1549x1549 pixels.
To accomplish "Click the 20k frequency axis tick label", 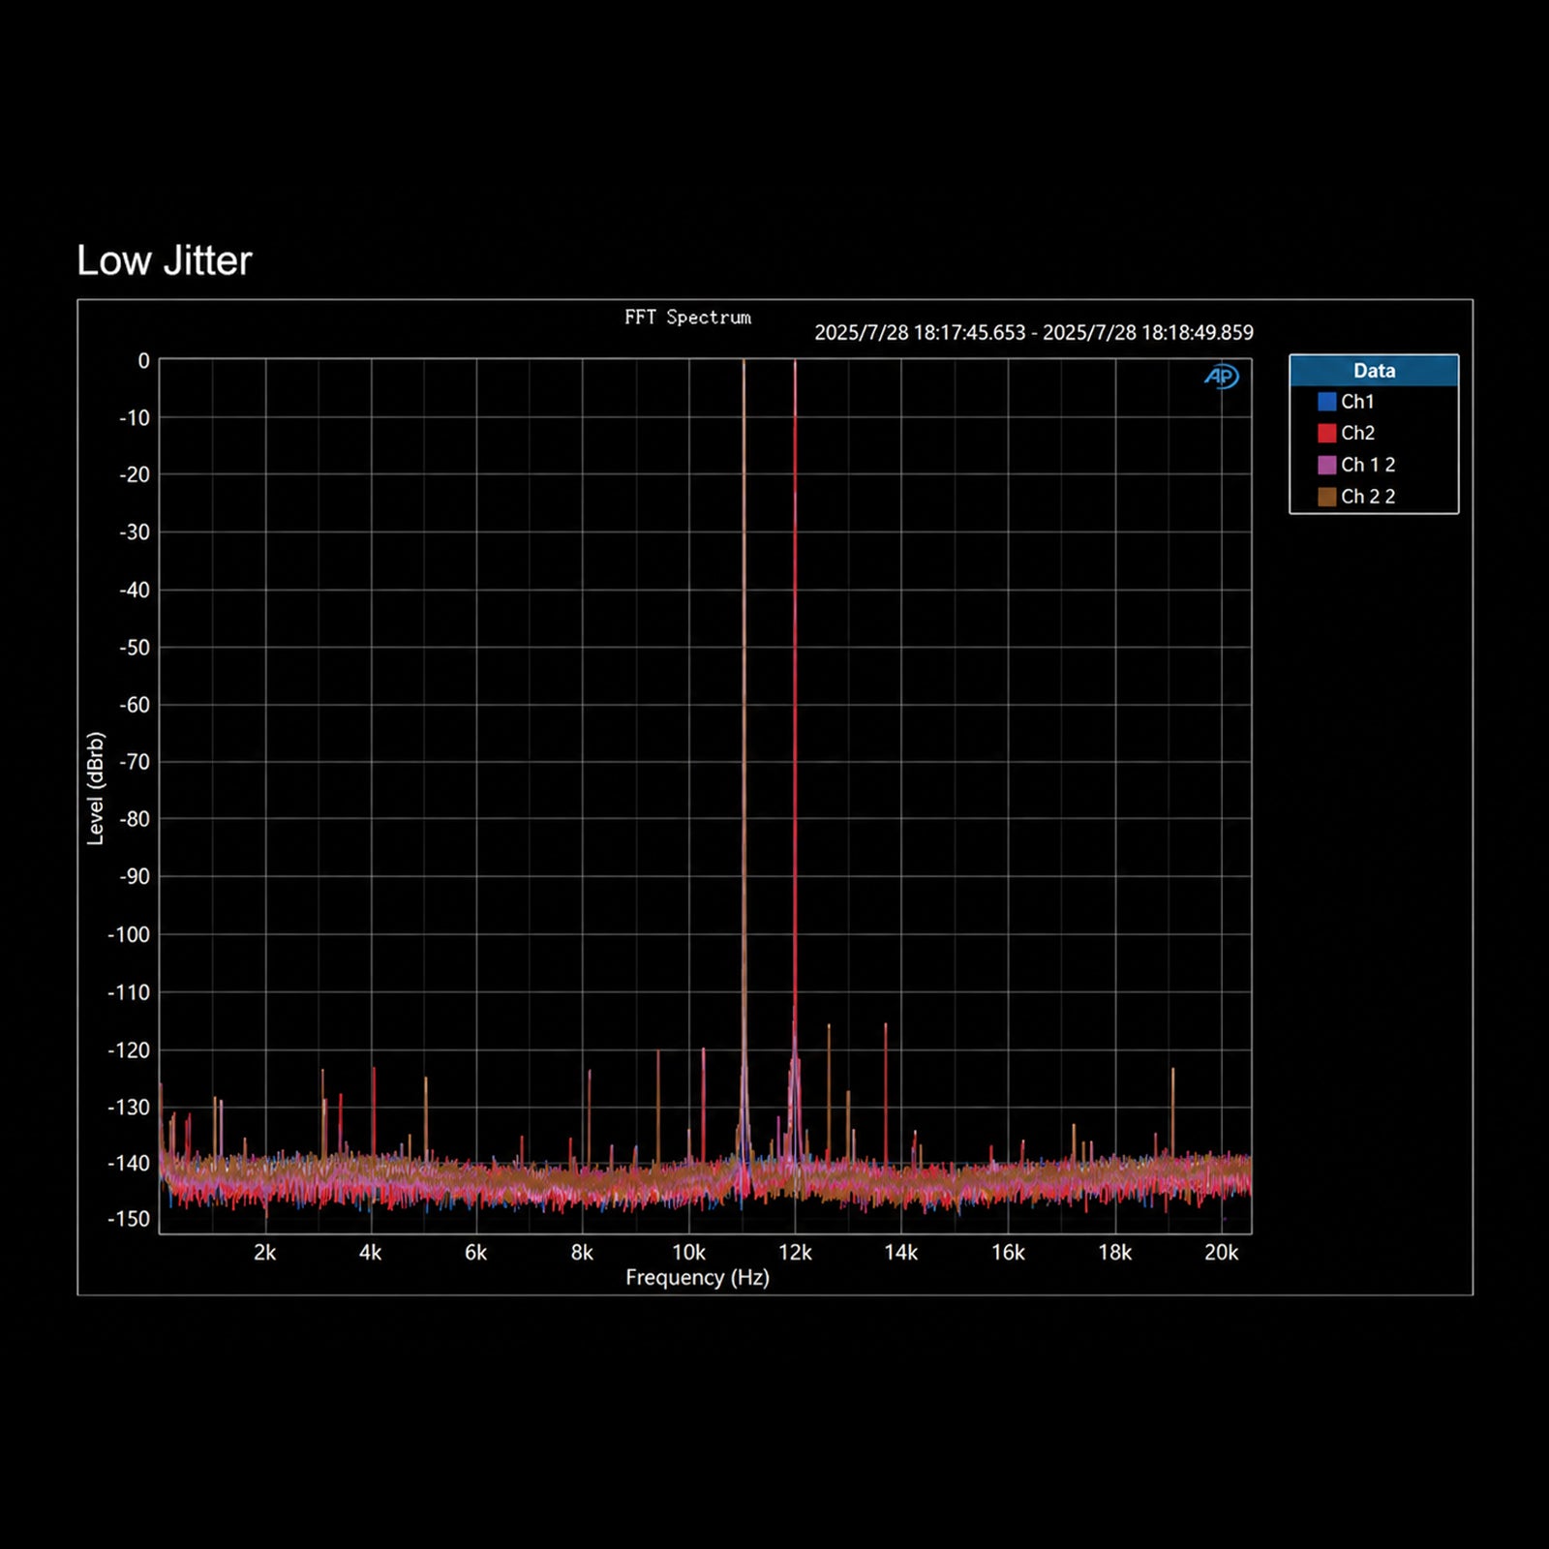I will (1221, 1253).
